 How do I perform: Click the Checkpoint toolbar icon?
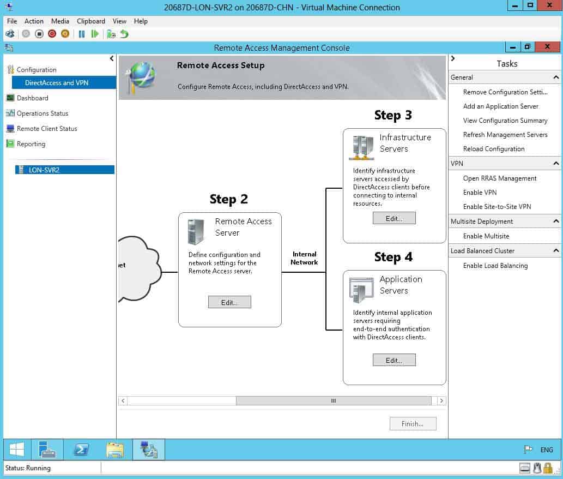[x=111, y=34]
